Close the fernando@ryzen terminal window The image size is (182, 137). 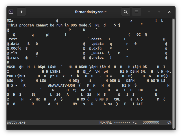click(169, 12)
